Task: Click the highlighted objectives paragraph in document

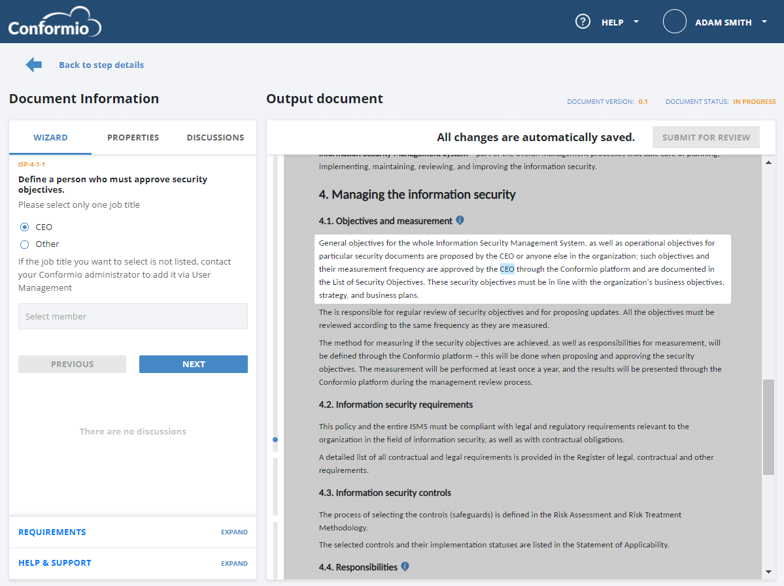Action: click(x=522, y=269)
